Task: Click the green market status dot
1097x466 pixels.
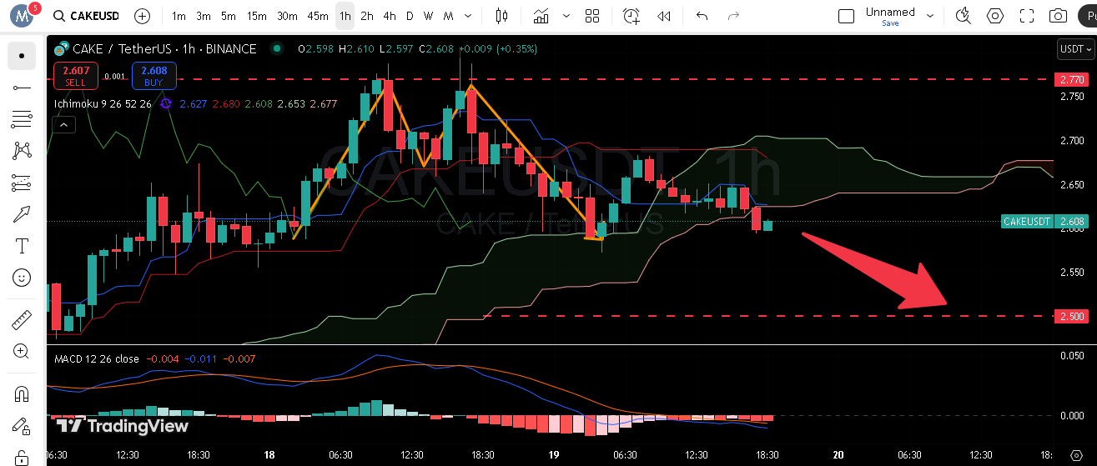Action: point(276,49)
